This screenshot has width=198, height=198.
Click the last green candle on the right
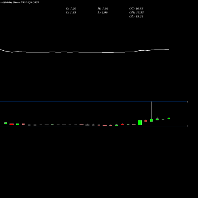pos(169,118)
